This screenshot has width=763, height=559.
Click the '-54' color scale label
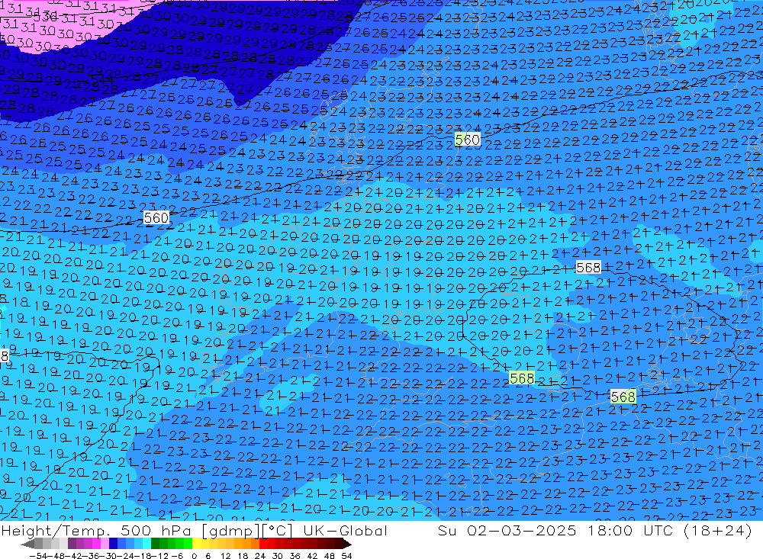click(x=38, y=556)
